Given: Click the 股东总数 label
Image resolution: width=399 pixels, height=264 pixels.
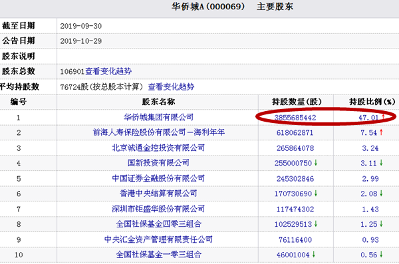Looking at the screenshot, I should tap(19, 71).
